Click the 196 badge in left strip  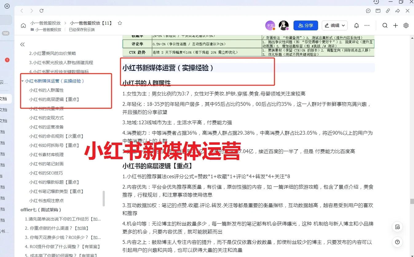[x=6, y=33]
